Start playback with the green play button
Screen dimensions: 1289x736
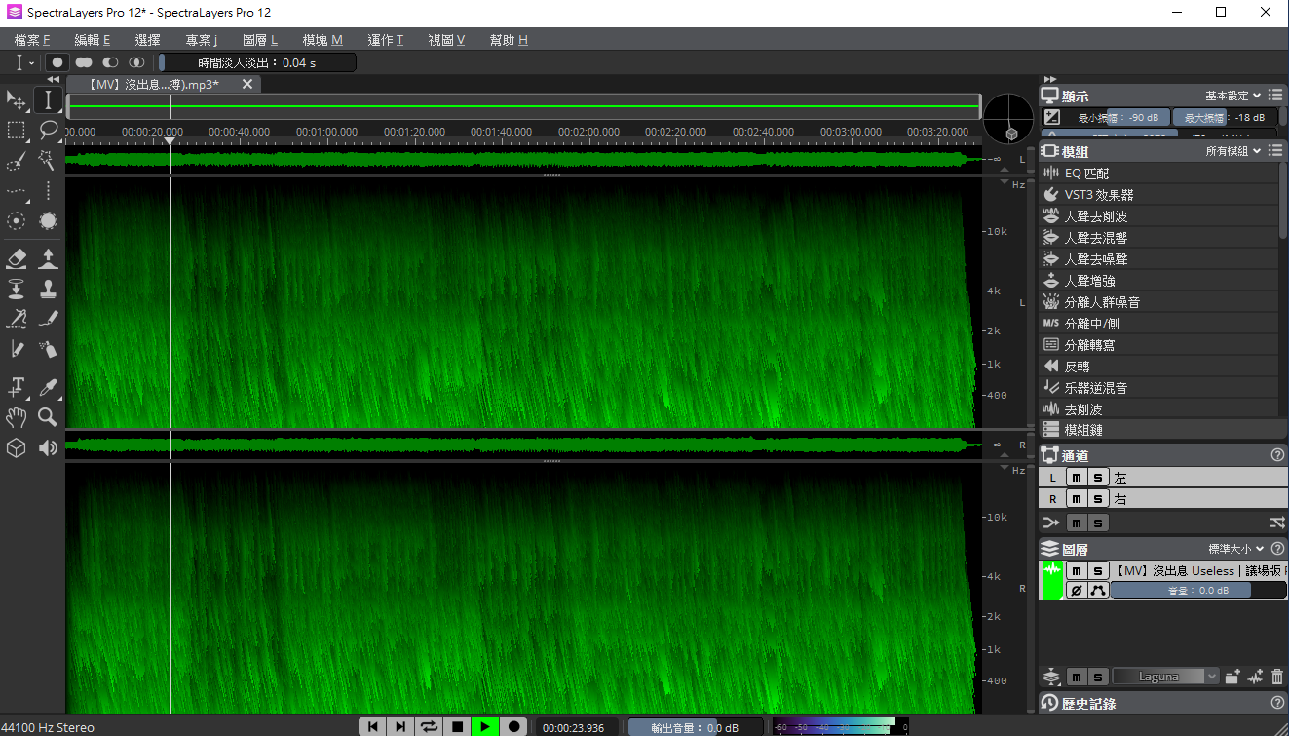[485, 726]
